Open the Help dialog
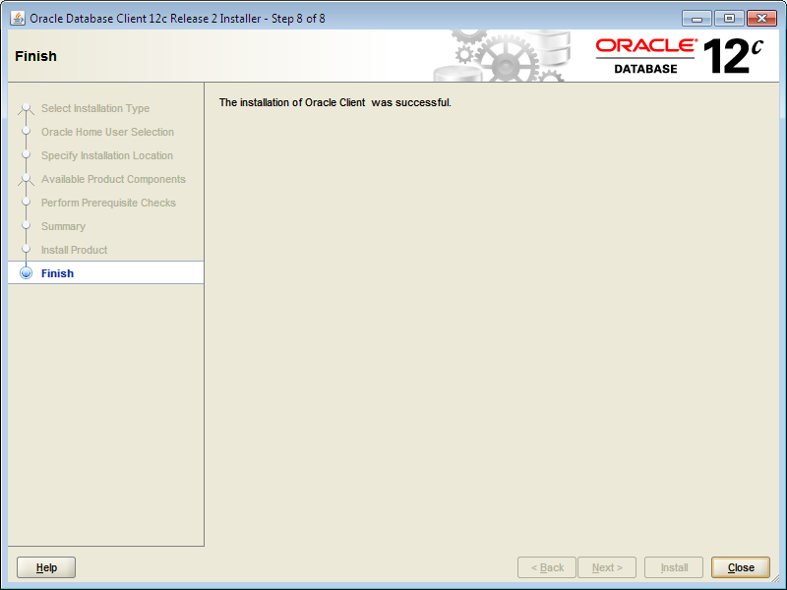Viewport: 787px width, 590px height. [45, 567]
